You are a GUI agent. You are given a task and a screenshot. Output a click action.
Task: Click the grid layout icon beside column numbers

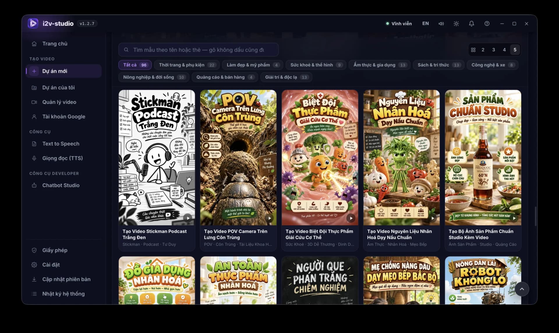(x=473, y=50)
